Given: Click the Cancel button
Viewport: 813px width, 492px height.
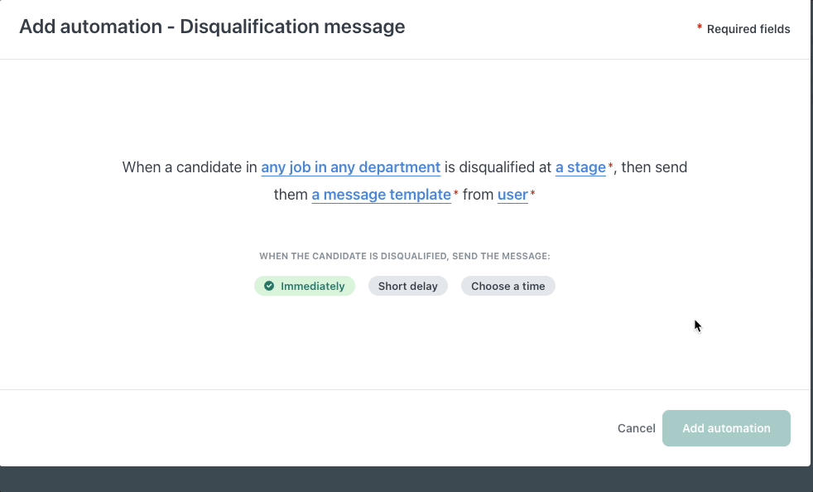Looking at the screenshot, I should click(x=636, y=428).
